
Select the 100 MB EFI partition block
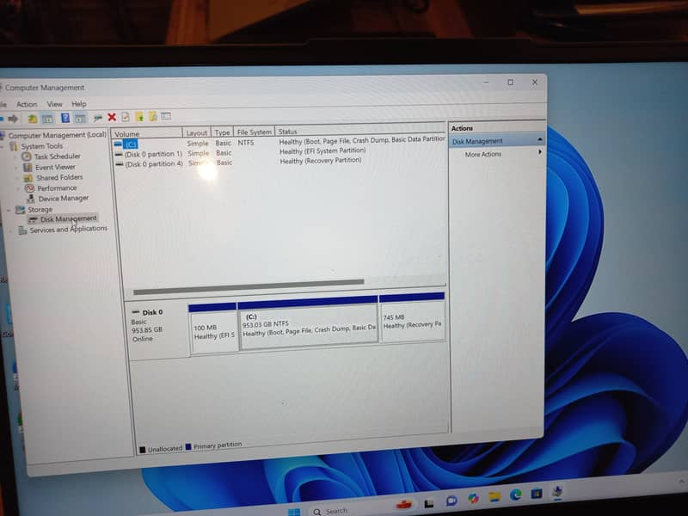pos(213,328)
